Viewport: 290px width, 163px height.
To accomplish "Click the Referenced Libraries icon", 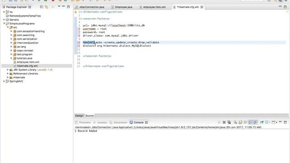I will point(11,74).
